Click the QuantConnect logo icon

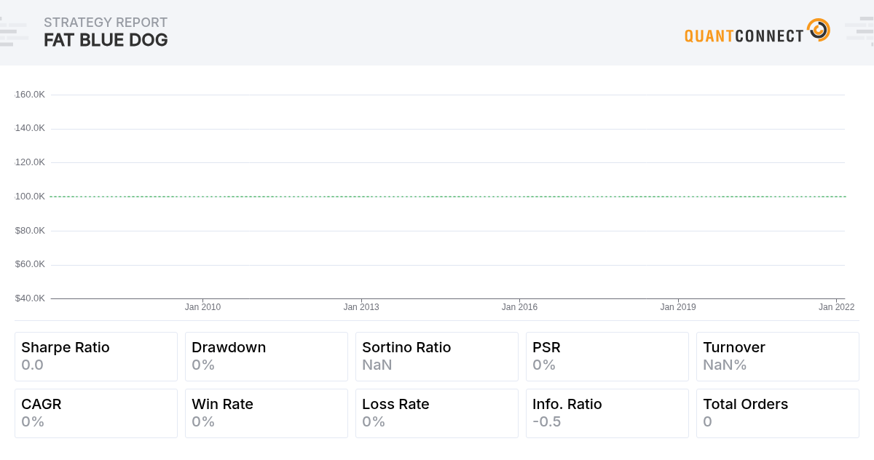pyautogui.click(x=819, y=30)
